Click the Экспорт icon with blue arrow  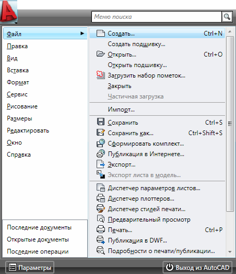101,165
